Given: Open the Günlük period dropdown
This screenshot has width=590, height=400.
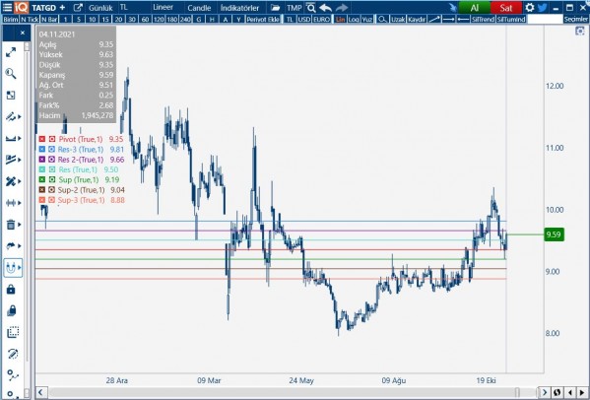Looking at the screenshot, I should 100,8.
